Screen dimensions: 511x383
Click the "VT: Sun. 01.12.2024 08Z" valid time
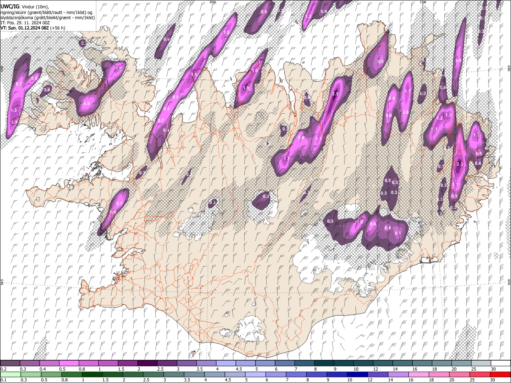pyautogui.click(x=25, y=28)
